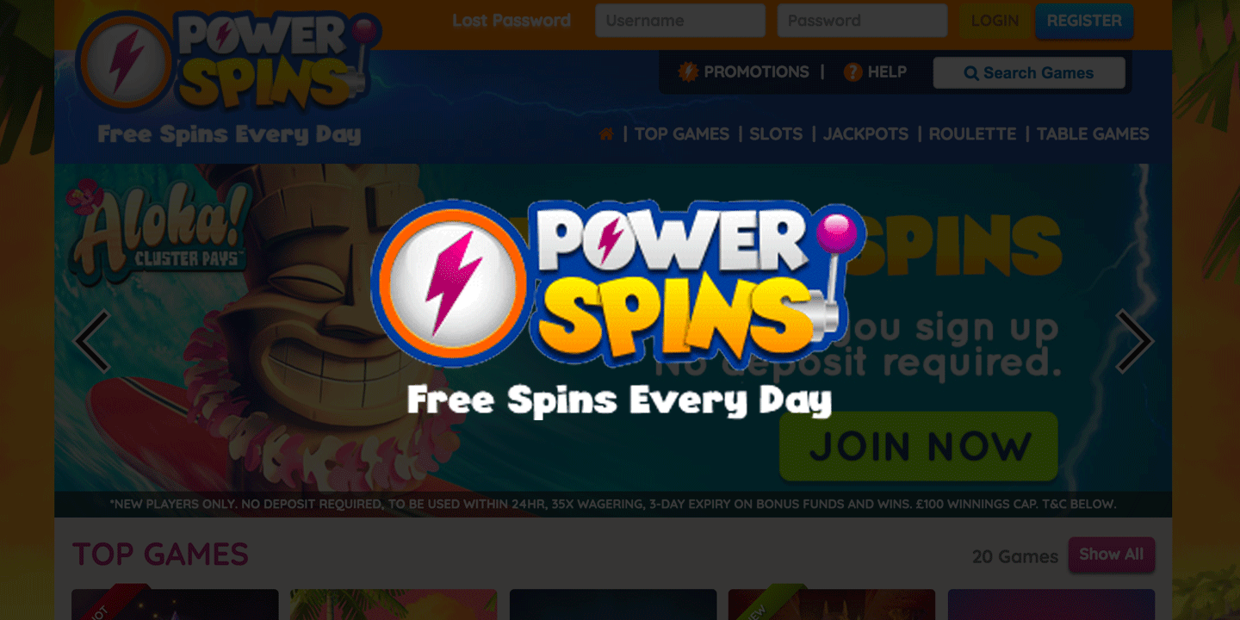Click the blue REGISTER button
The height and width of the screenshot is (620, 1240).
[1084, 21]
